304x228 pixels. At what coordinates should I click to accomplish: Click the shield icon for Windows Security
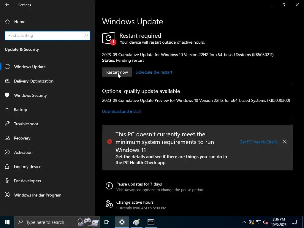tap(7, 95)
